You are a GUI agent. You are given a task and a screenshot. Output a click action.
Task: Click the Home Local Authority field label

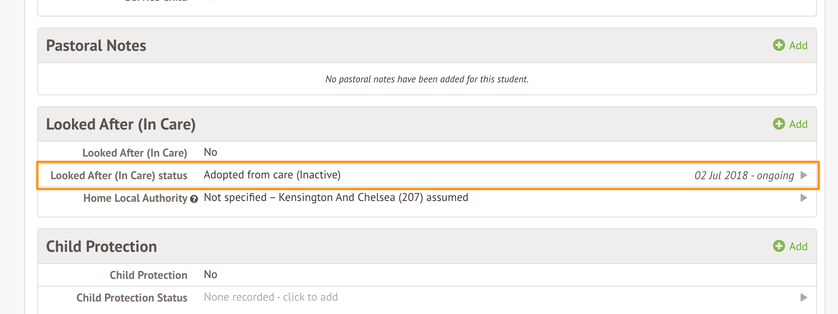(135, 198)
